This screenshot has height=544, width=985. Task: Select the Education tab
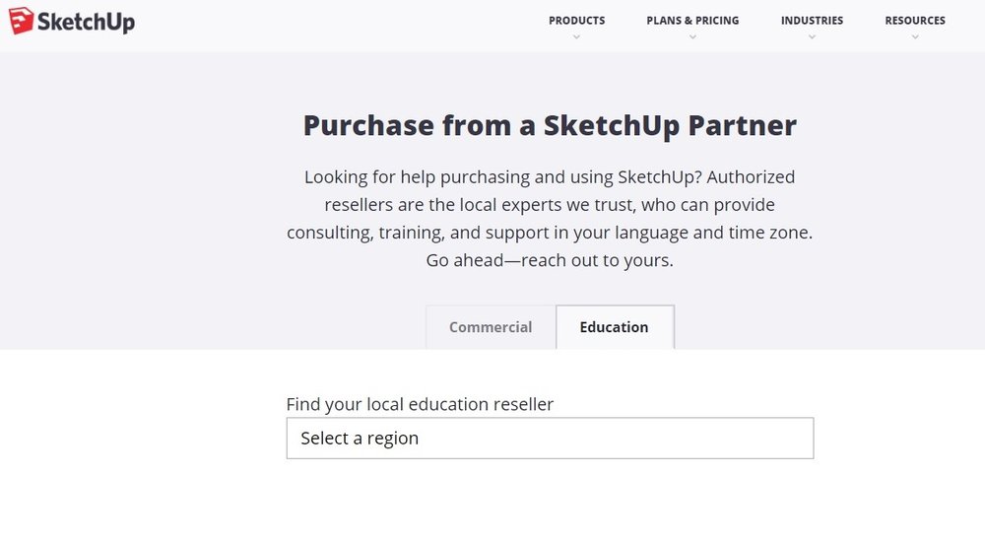tap(614, 327)
